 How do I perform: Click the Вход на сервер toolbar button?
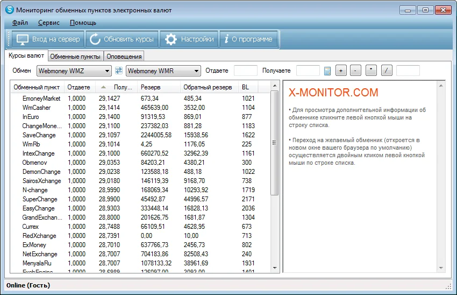[x=47, y=39]
